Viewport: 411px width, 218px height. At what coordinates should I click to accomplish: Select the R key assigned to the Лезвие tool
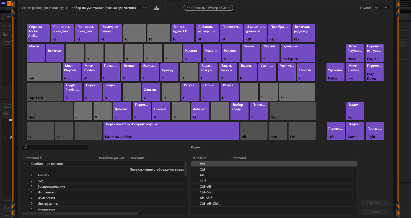(130, 72)
